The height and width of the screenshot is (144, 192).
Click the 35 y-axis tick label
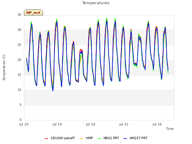(19, 15)
